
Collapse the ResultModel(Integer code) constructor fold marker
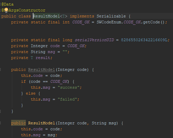pos(0,70)
